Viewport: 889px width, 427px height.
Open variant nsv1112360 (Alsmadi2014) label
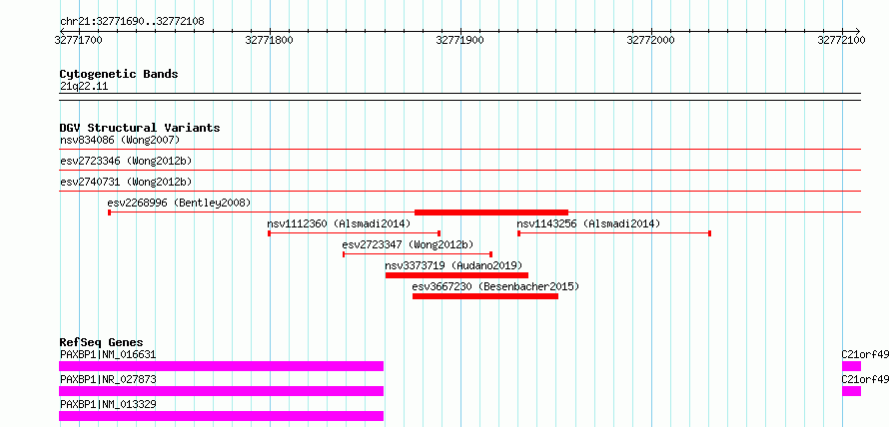coord(339,223)
